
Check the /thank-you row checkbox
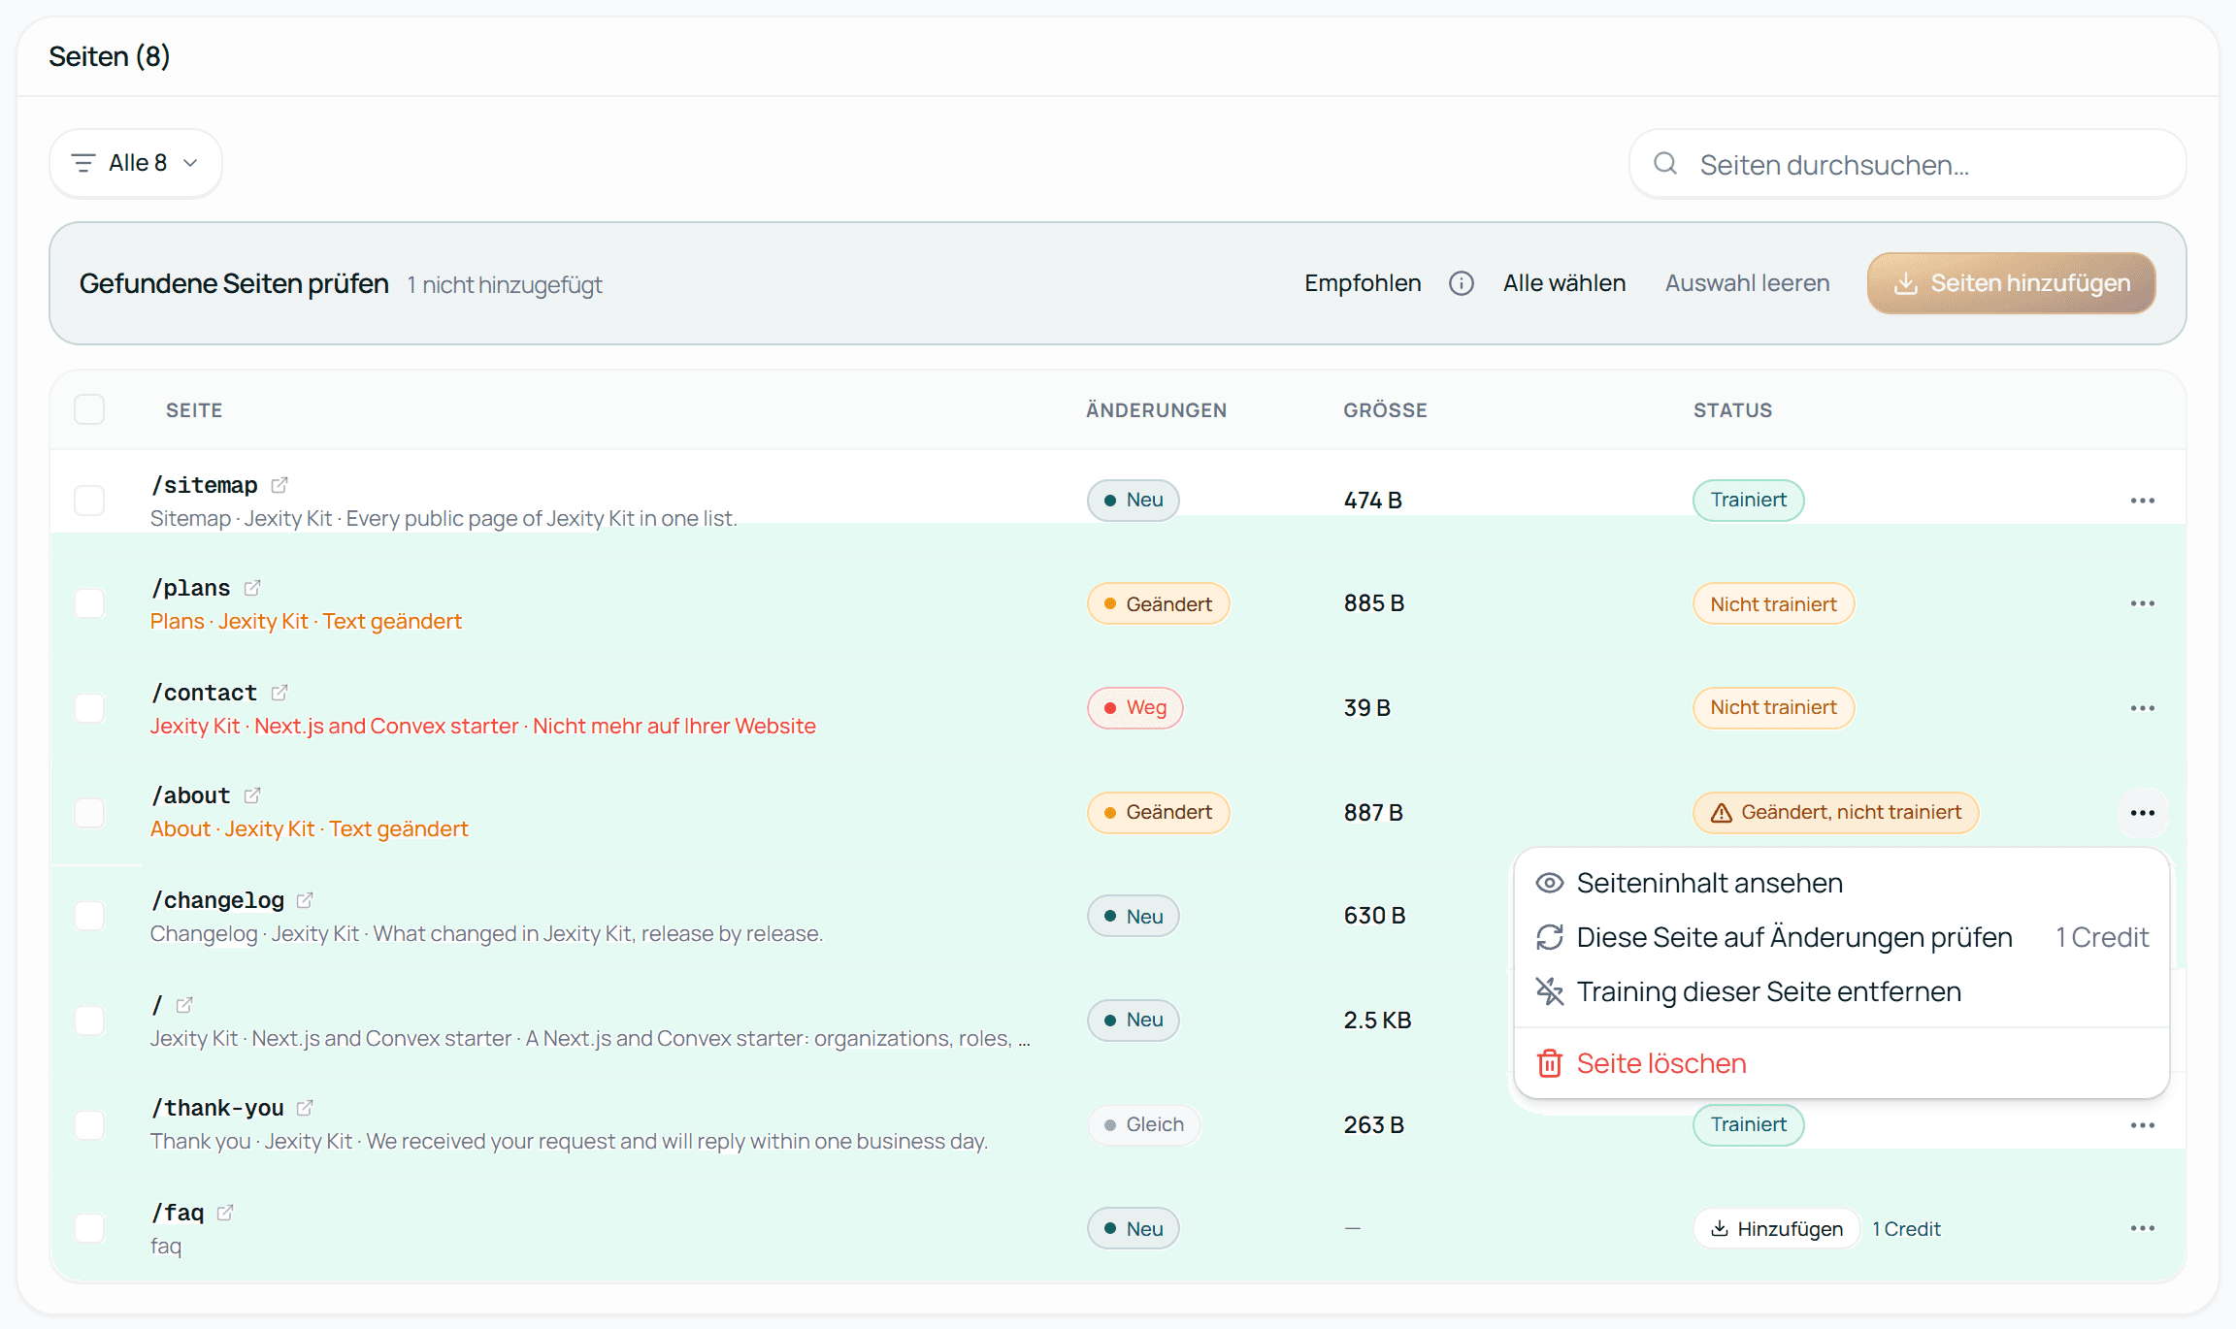pyautogui.click(x=89, y=1125)
